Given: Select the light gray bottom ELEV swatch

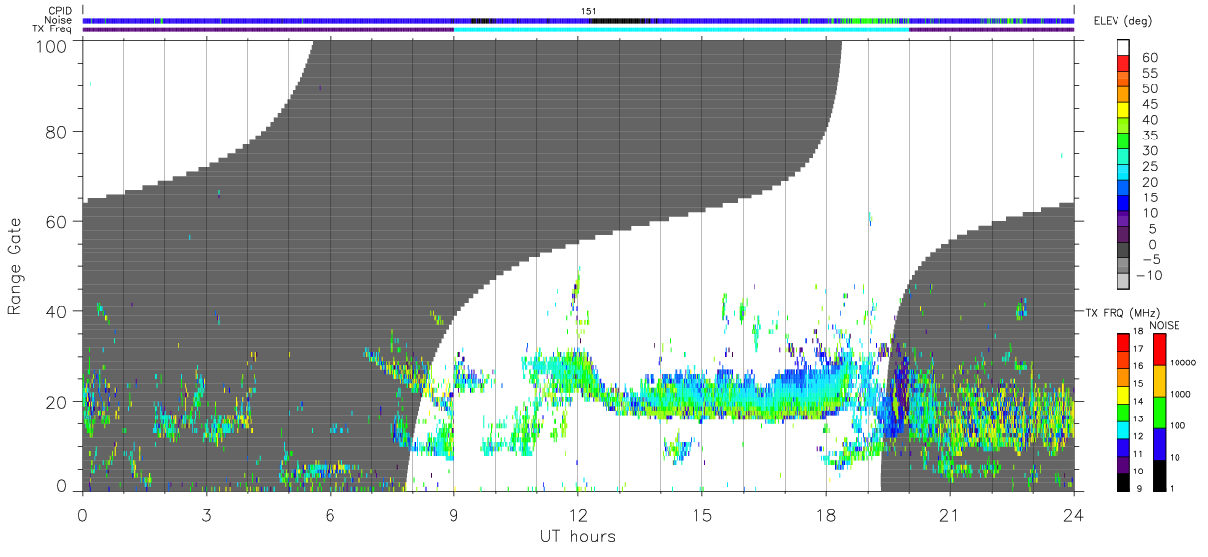Looking at the screenshot, I should pos(1124,283).
